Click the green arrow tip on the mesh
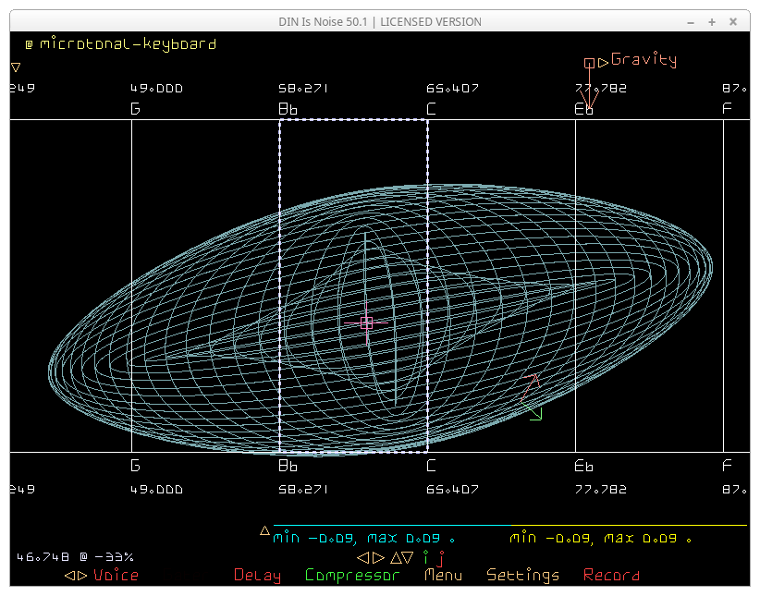The width and height of the screenshot is (760, 596). click(x=539, y=418)
